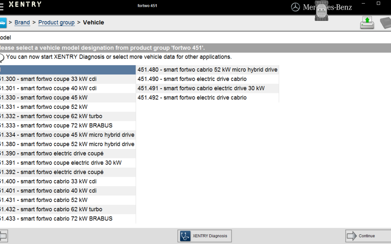Select 451.432 smart fortwo cabrio 62 kW turbo
391x244 pixels.
tap(68, 209)
